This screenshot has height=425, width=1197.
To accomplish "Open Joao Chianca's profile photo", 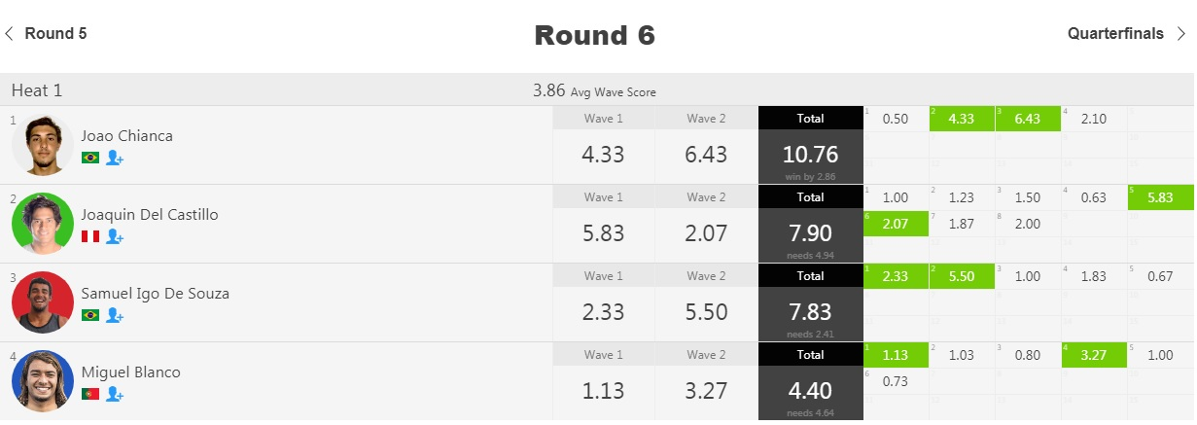I will pos(43,145).
